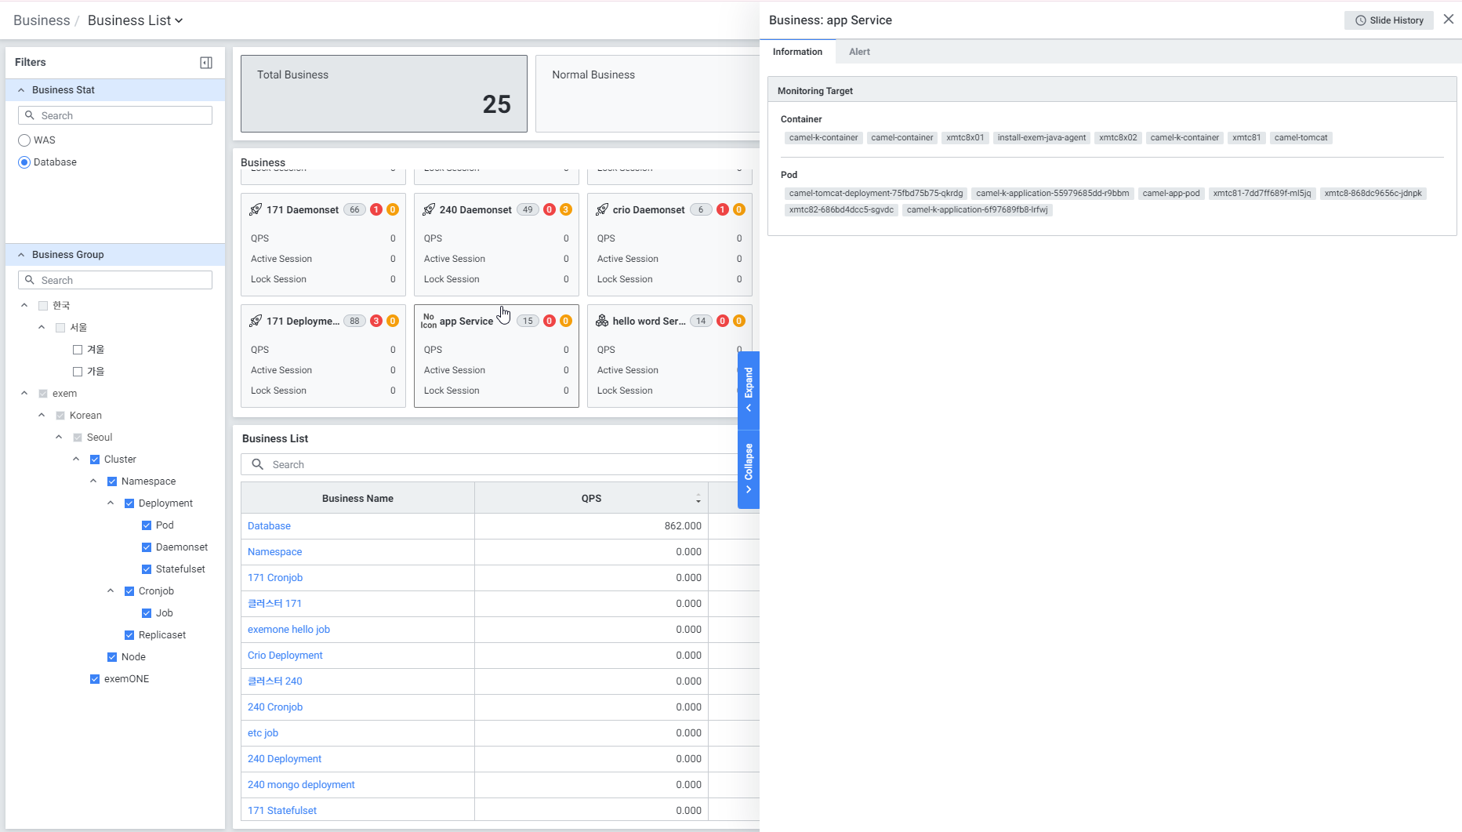
Task: Click the cubes icon on hello word Service card
Action: coord(602,321)
